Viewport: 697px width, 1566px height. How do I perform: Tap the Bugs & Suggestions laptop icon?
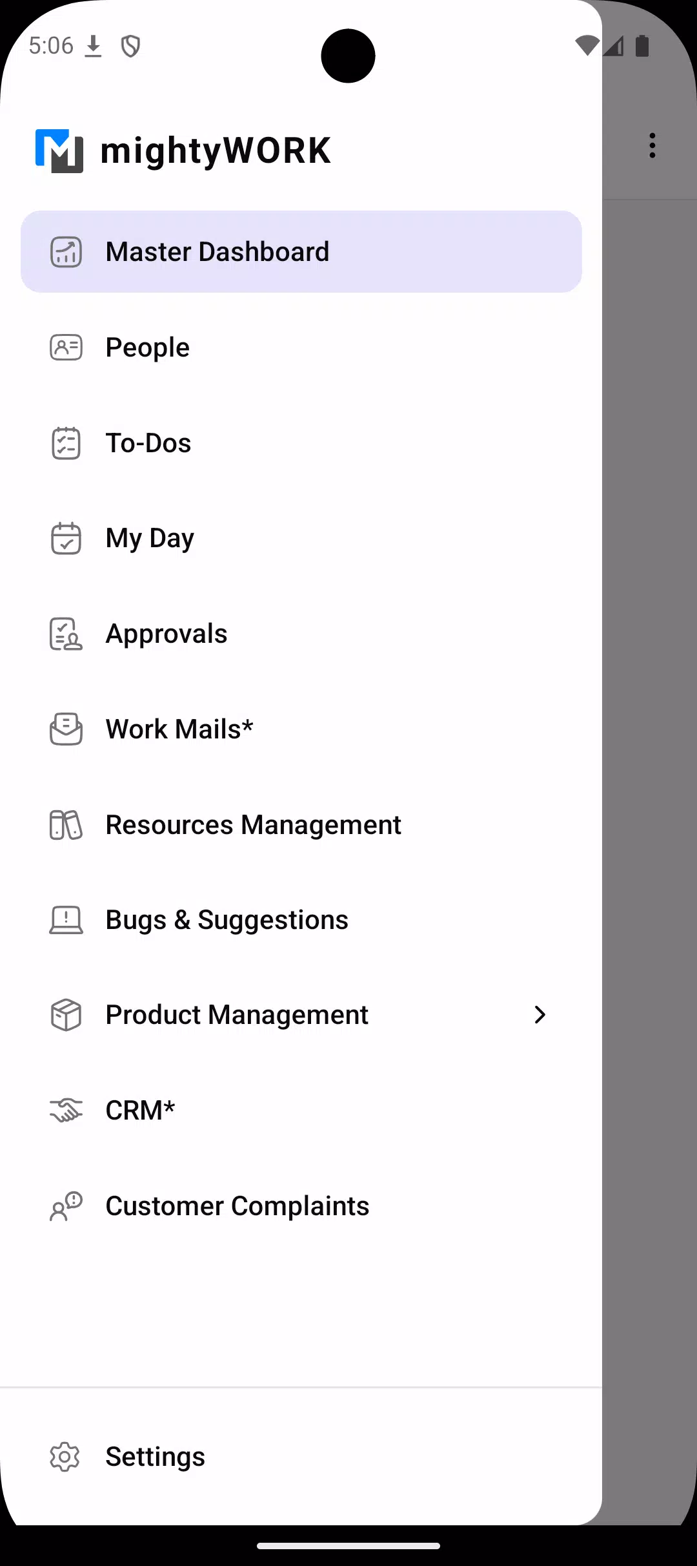(x=66, y=920)
